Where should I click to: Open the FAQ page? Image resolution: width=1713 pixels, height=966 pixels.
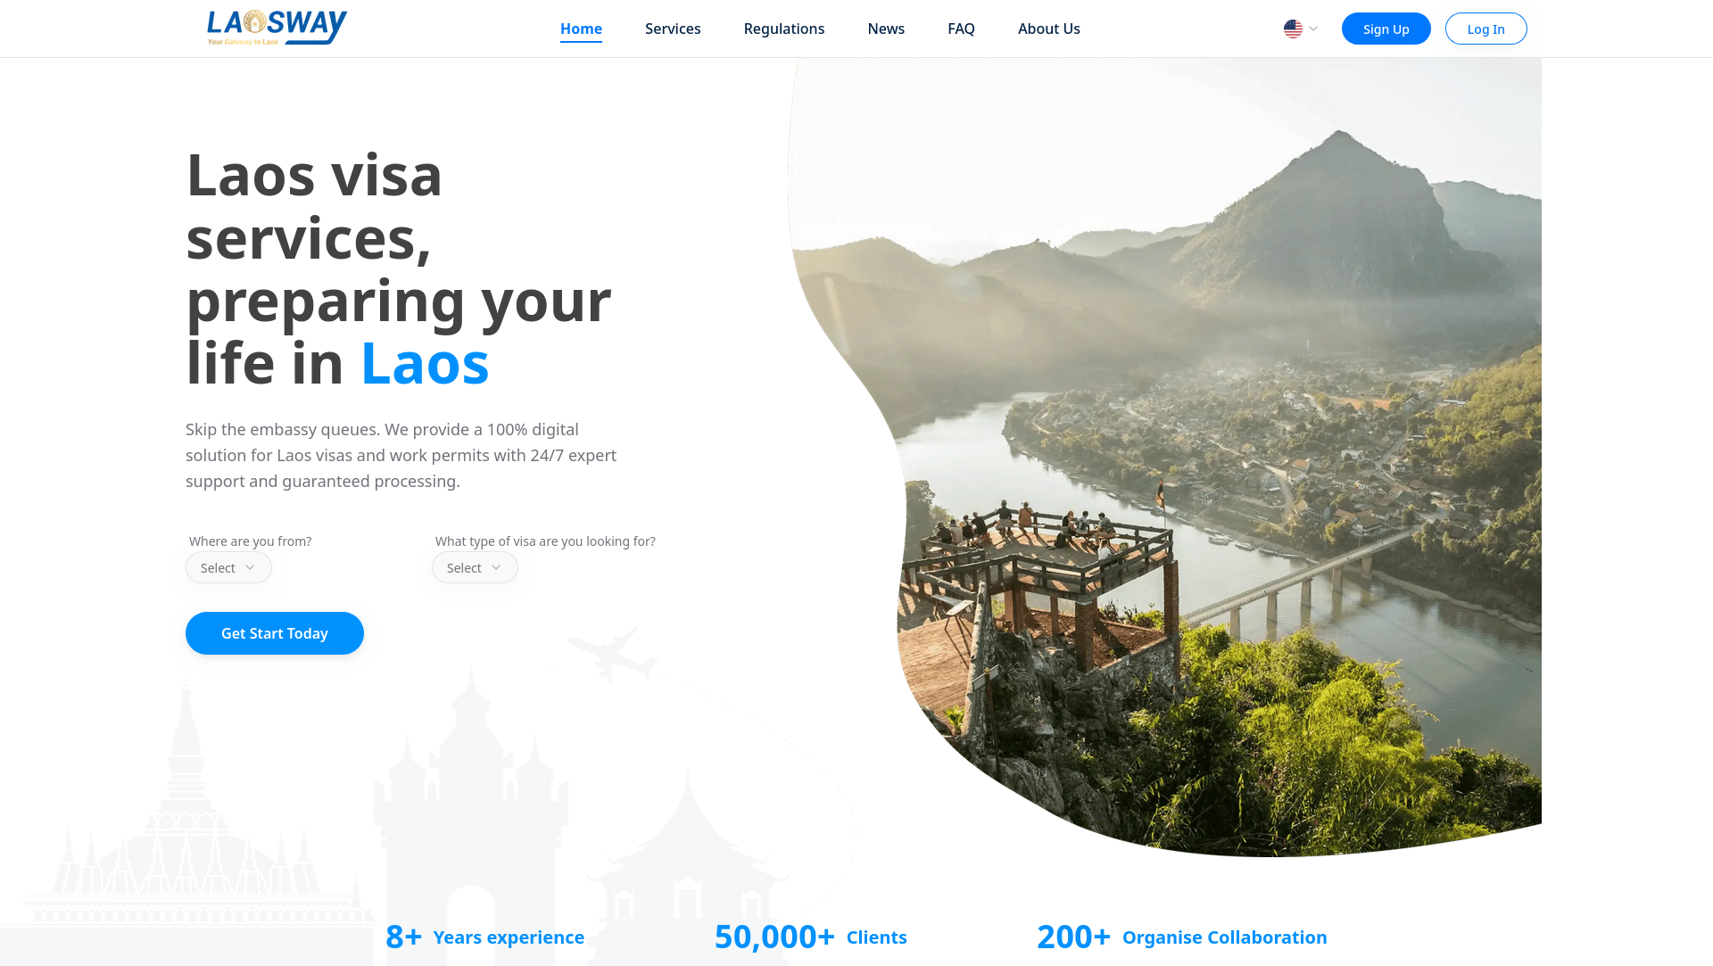pyautogui.click(x=961, y=29)
